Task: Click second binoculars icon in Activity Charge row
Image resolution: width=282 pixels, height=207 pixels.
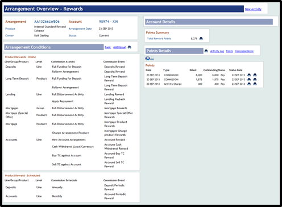Action: coord(255,84)
